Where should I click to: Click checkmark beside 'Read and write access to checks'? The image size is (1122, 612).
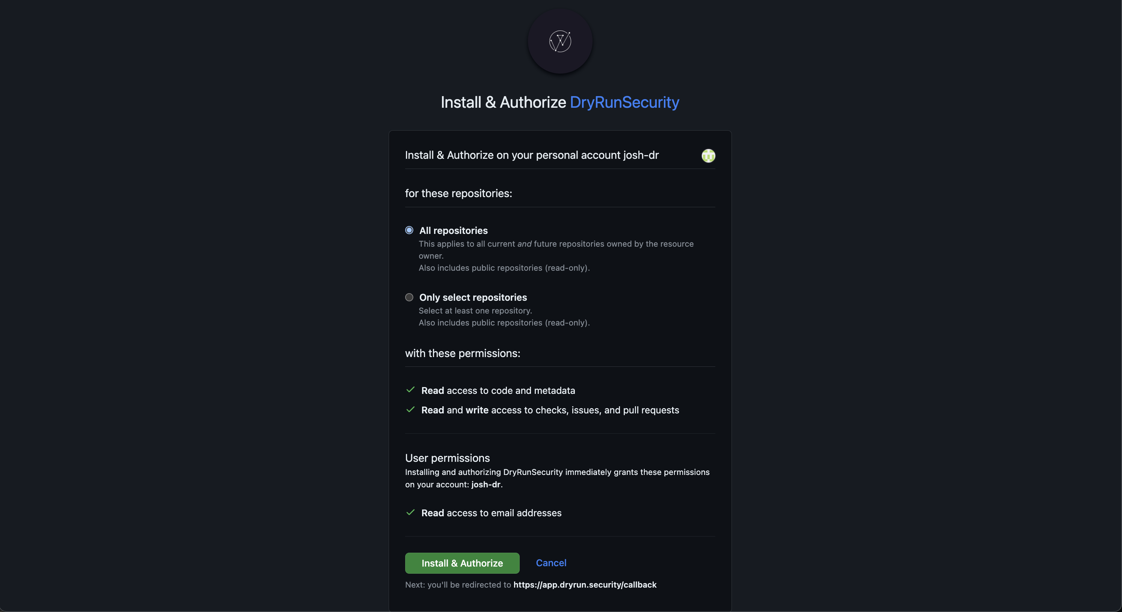click(x=410, y=410)
